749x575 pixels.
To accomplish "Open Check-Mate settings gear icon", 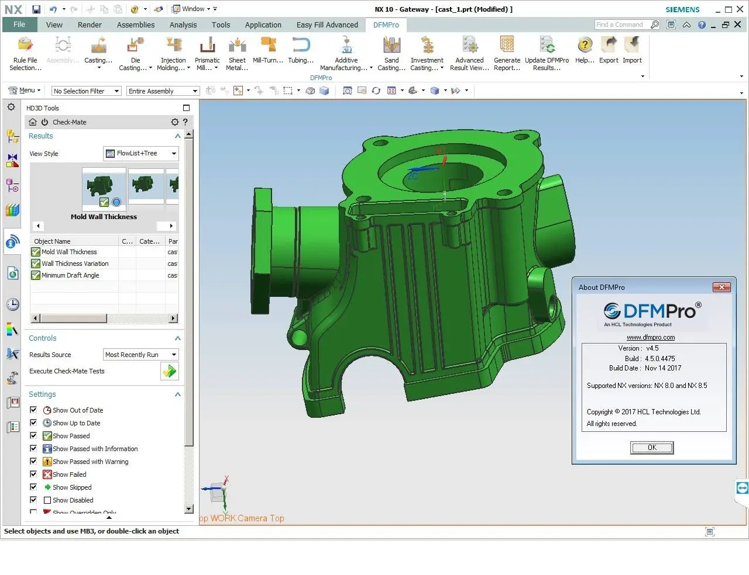I will (174, 122).
